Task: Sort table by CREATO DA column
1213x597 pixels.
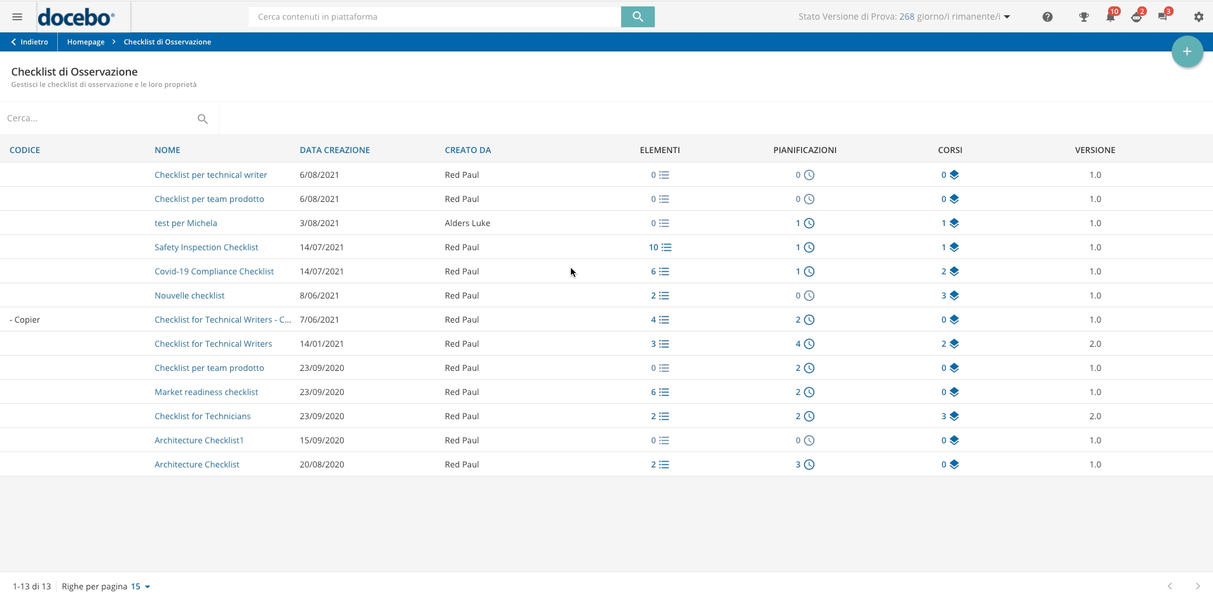Action: [x=468, y=151]
